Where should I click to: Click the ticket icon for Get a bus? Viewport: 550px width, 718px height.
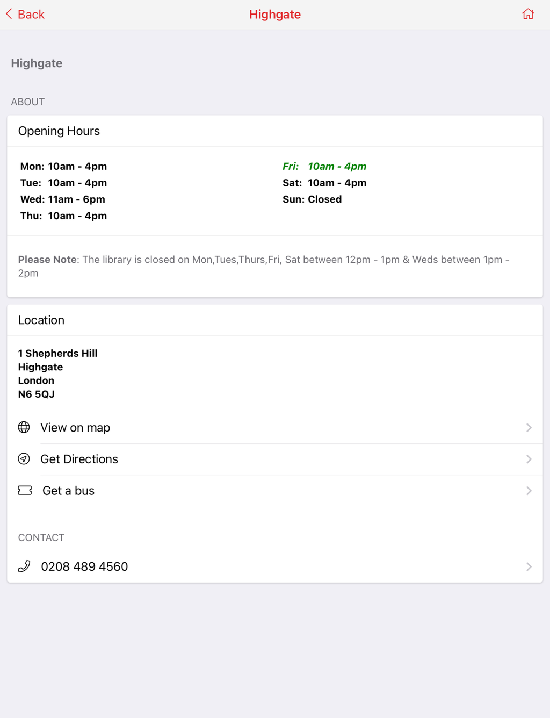point(25,490)
